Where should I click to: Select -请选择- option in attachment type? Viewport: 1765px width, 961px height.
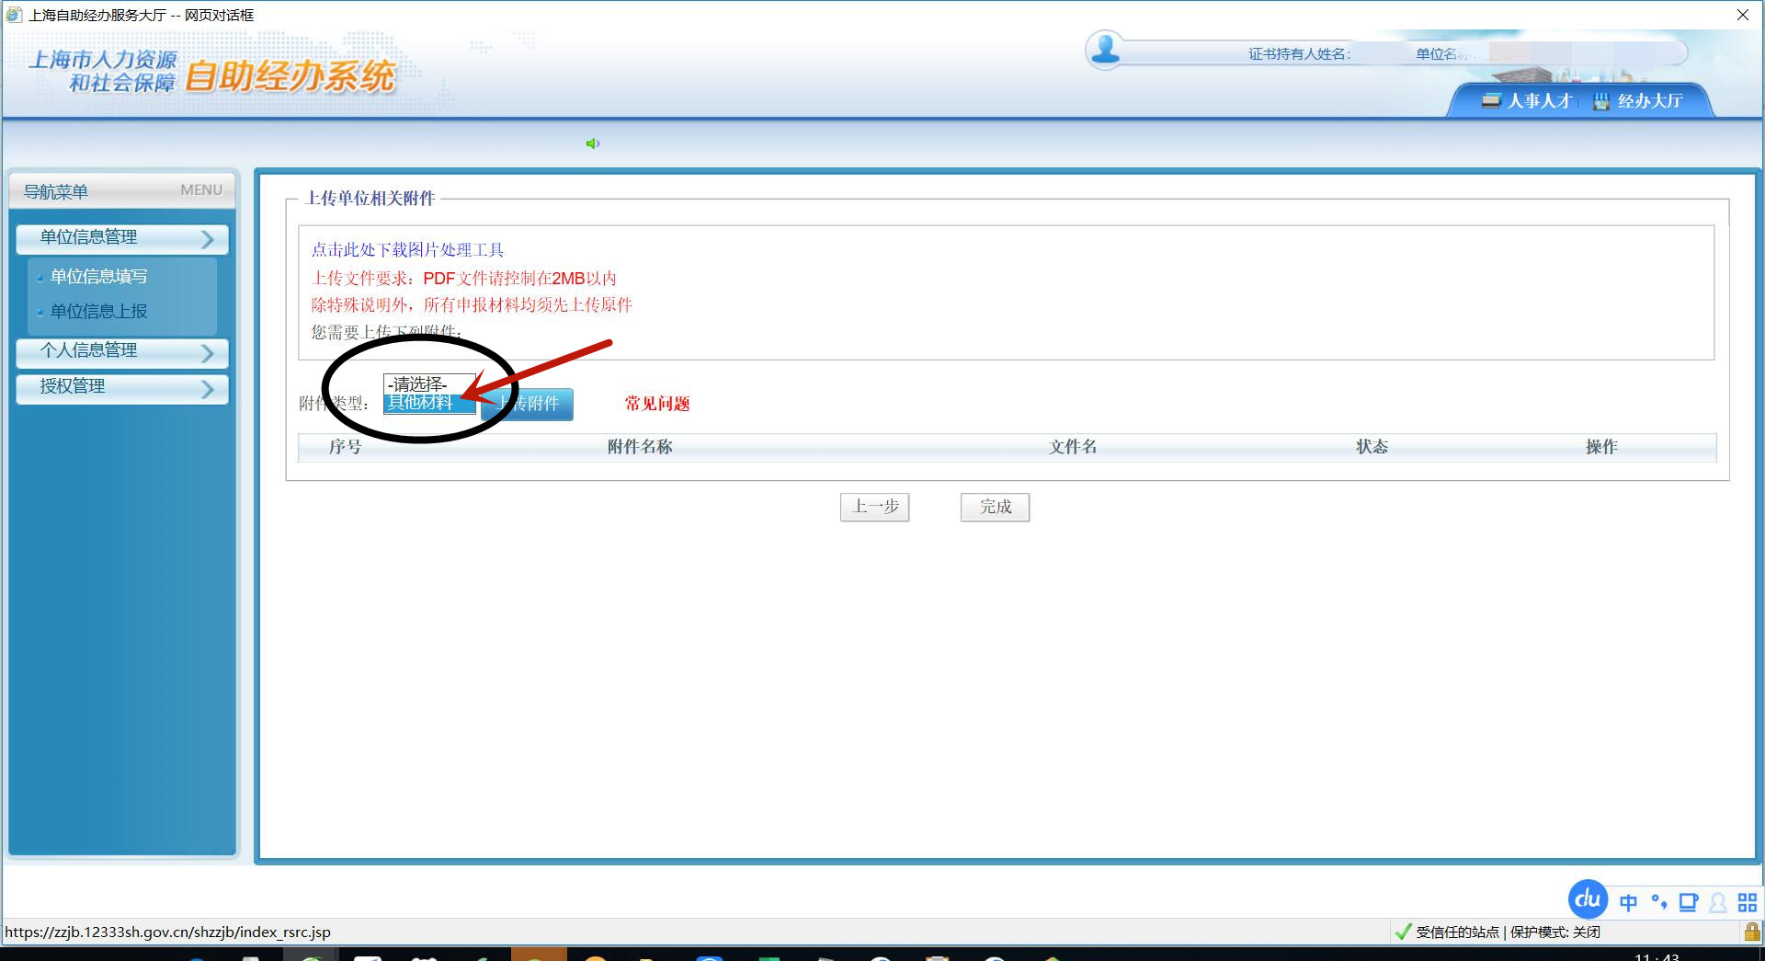[x=429, y=383]
